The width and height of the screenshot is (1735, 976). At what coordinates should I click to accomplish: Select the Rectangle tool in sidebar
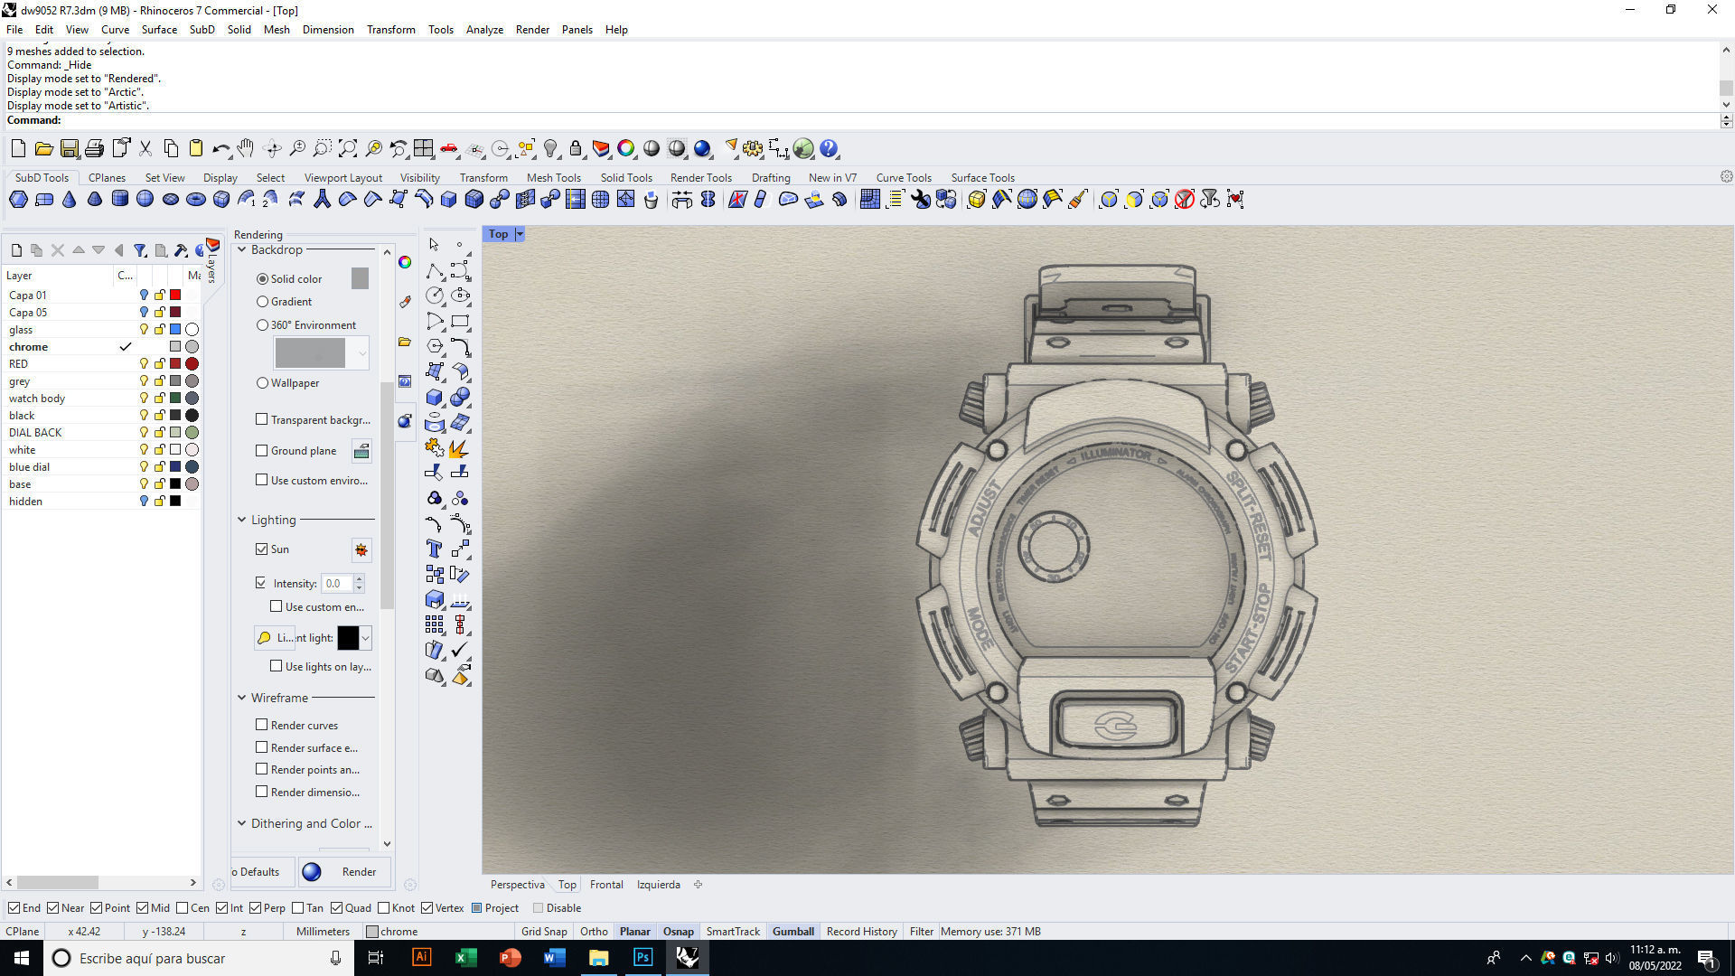click(x=460, y=321)
